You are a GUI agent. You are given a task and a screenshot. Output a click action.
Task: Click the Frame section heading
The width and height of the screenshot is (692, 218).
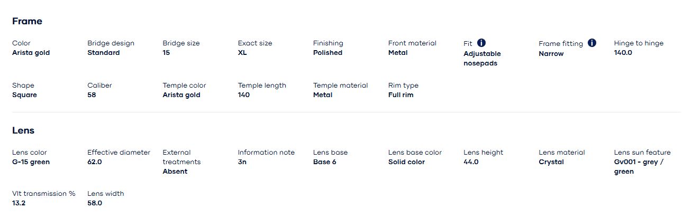point(27,21)
